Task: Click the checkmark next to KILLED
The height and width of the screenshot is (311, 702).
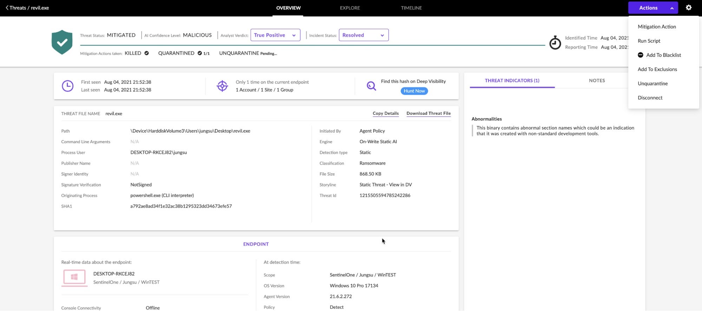Action: (x=146, y=53)
